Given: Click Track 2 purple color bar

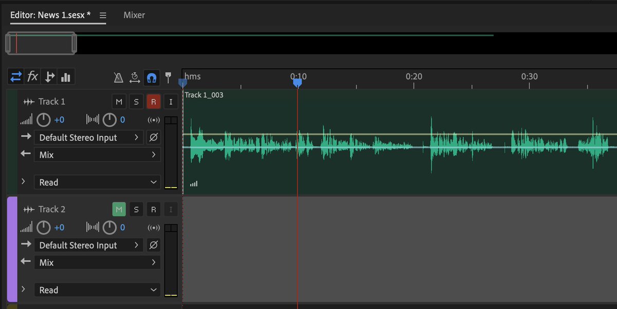Looking at the screenshot, I should point(12,249).
